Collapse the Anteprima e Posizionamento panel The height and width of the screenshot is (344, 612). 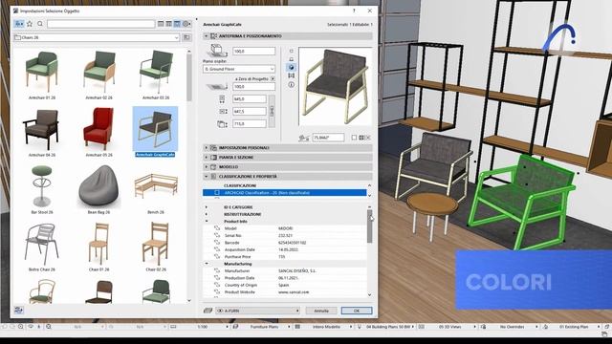[207, 36]
